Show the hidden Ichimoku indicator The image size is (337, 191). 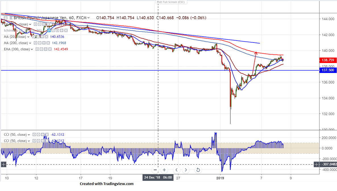point(49,30)
